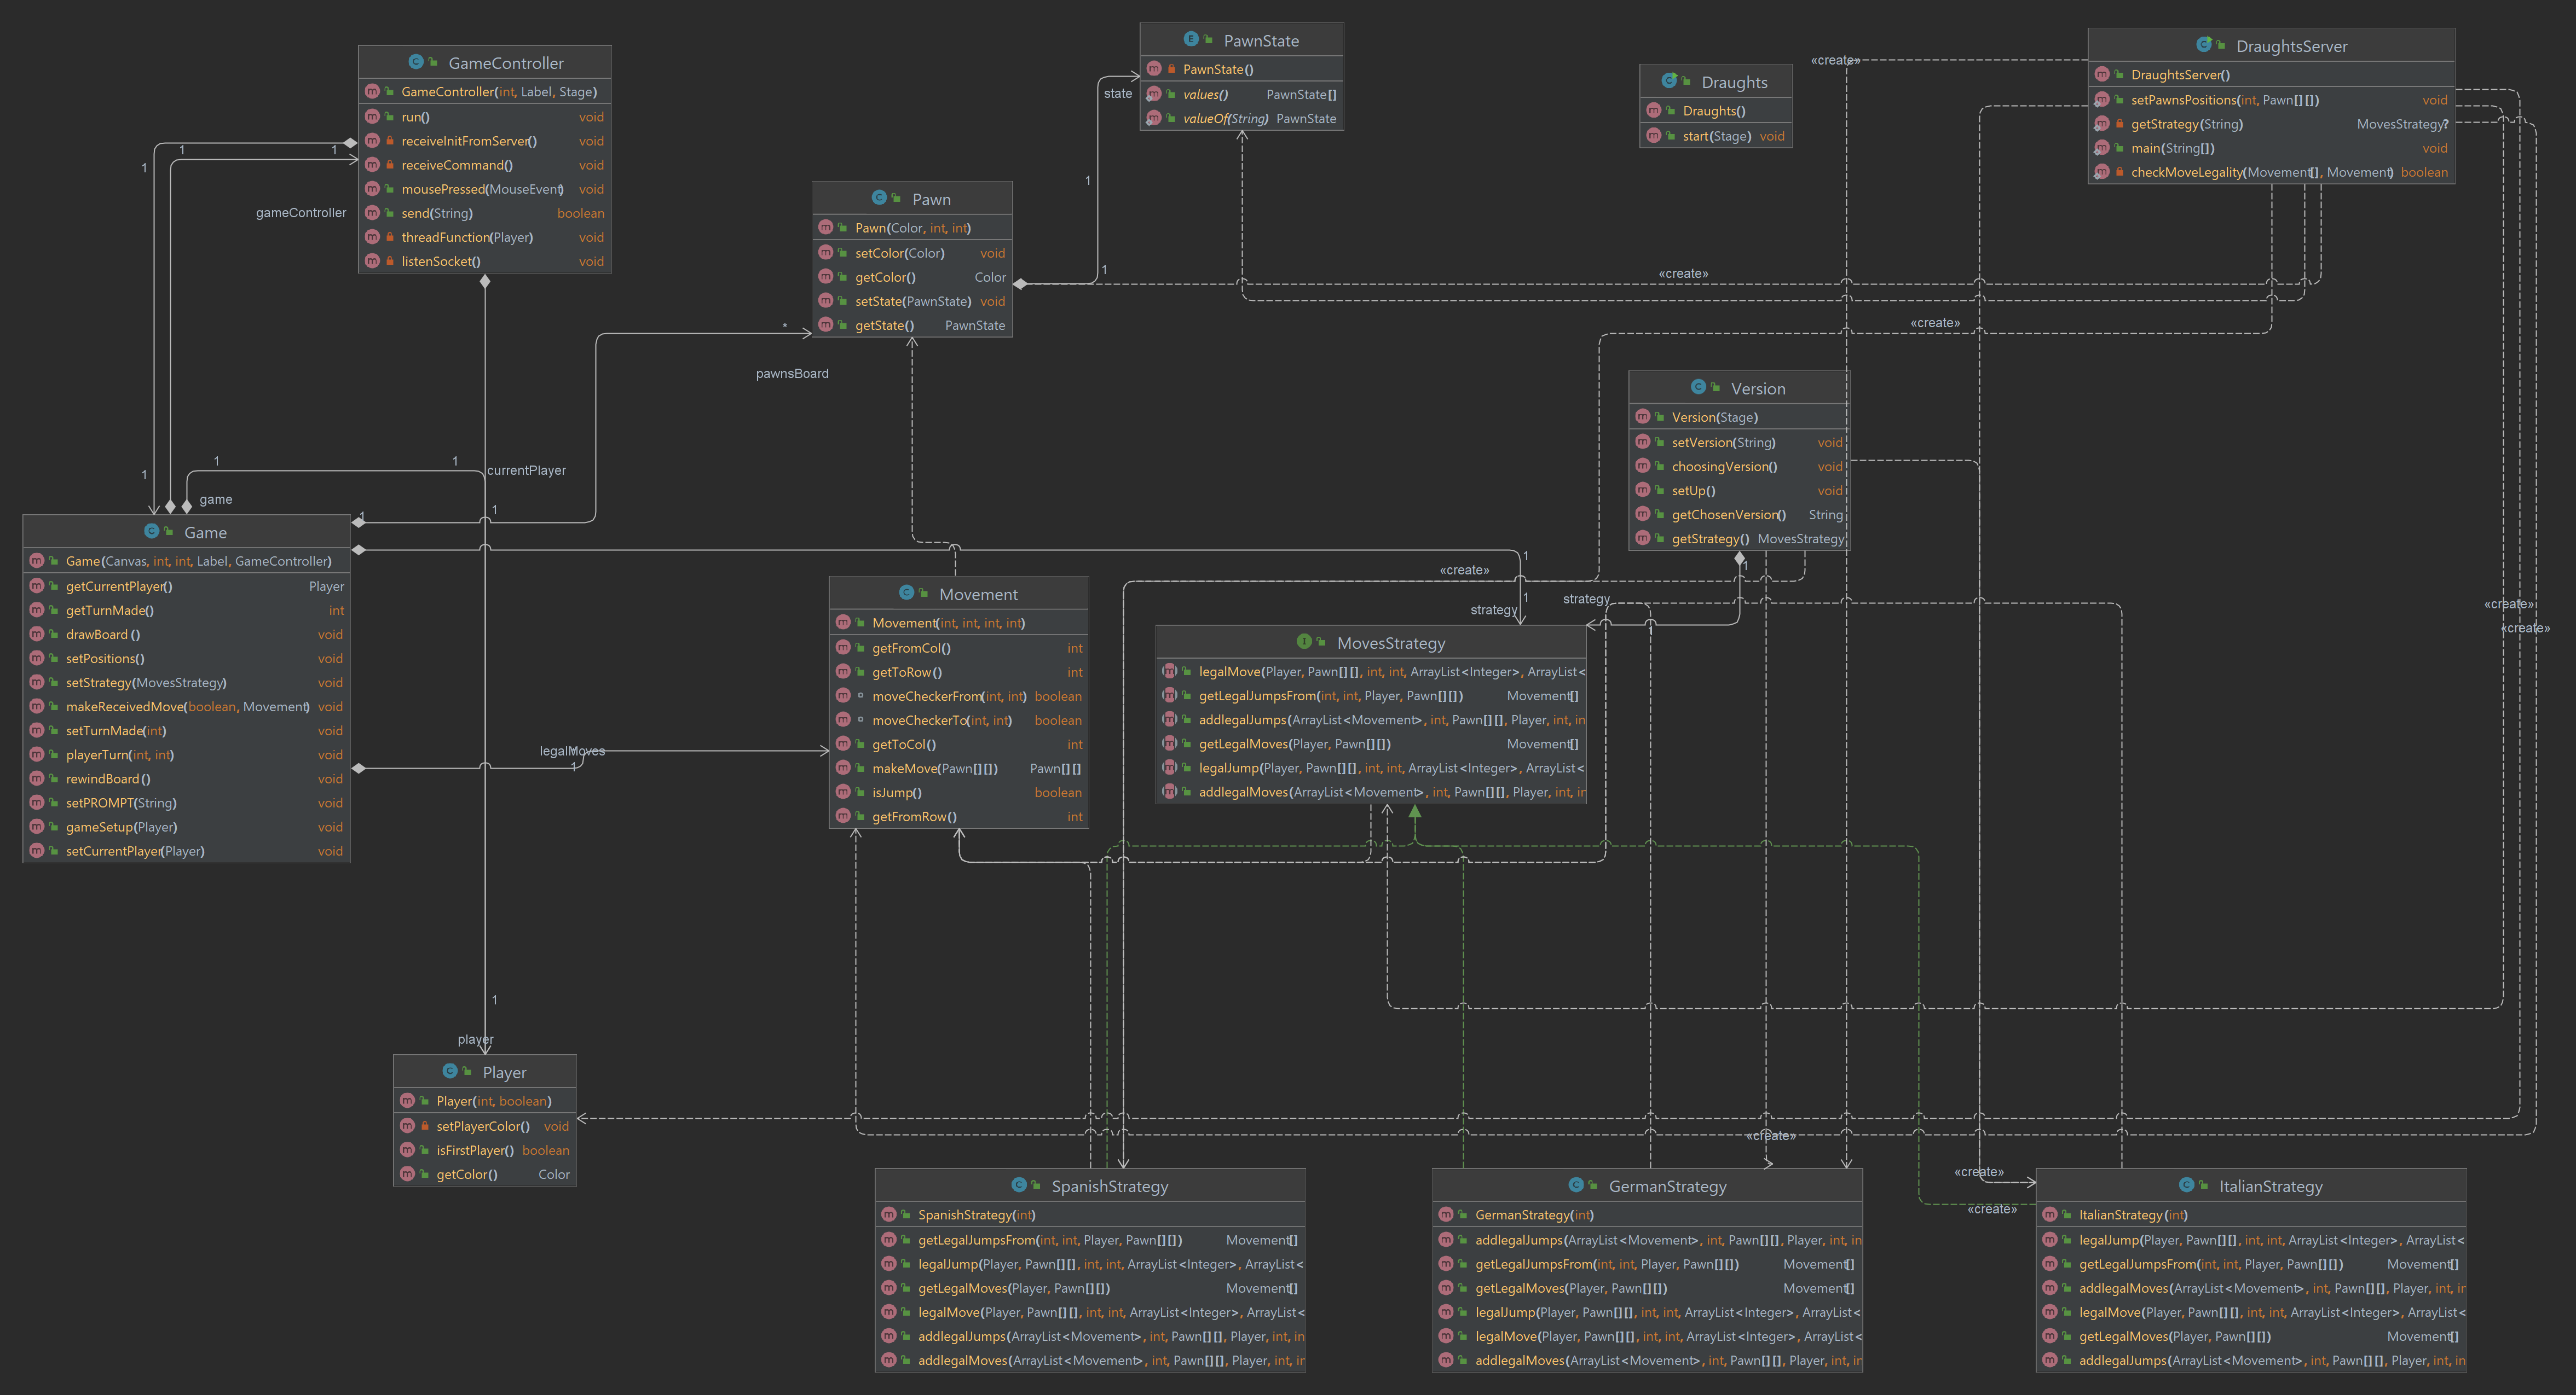This screenshot has width=2576, height=1395.
Task: Click method icon beside checkMoveLegality
Action: pos(2102,172)
